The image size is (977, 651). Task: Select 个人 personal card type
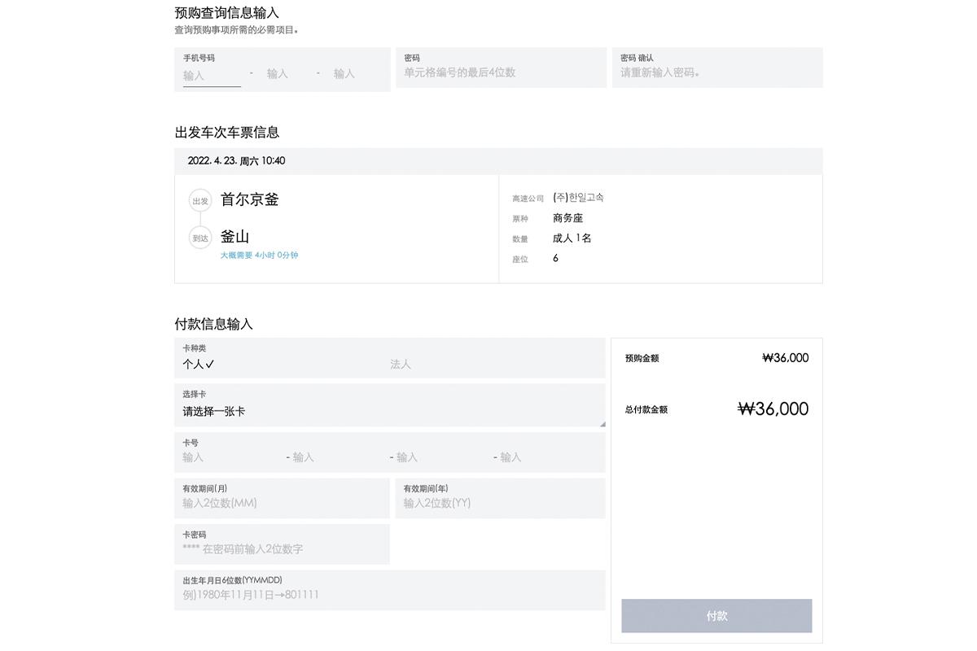199,365
